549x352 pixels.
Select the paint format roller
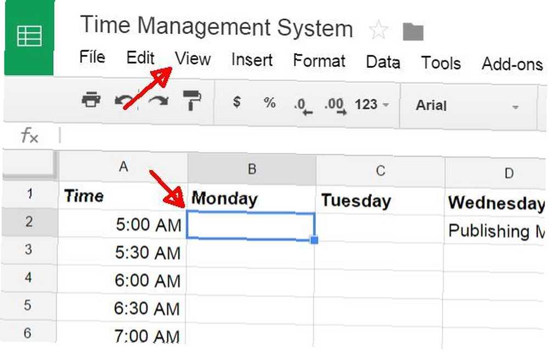point(192,100)
